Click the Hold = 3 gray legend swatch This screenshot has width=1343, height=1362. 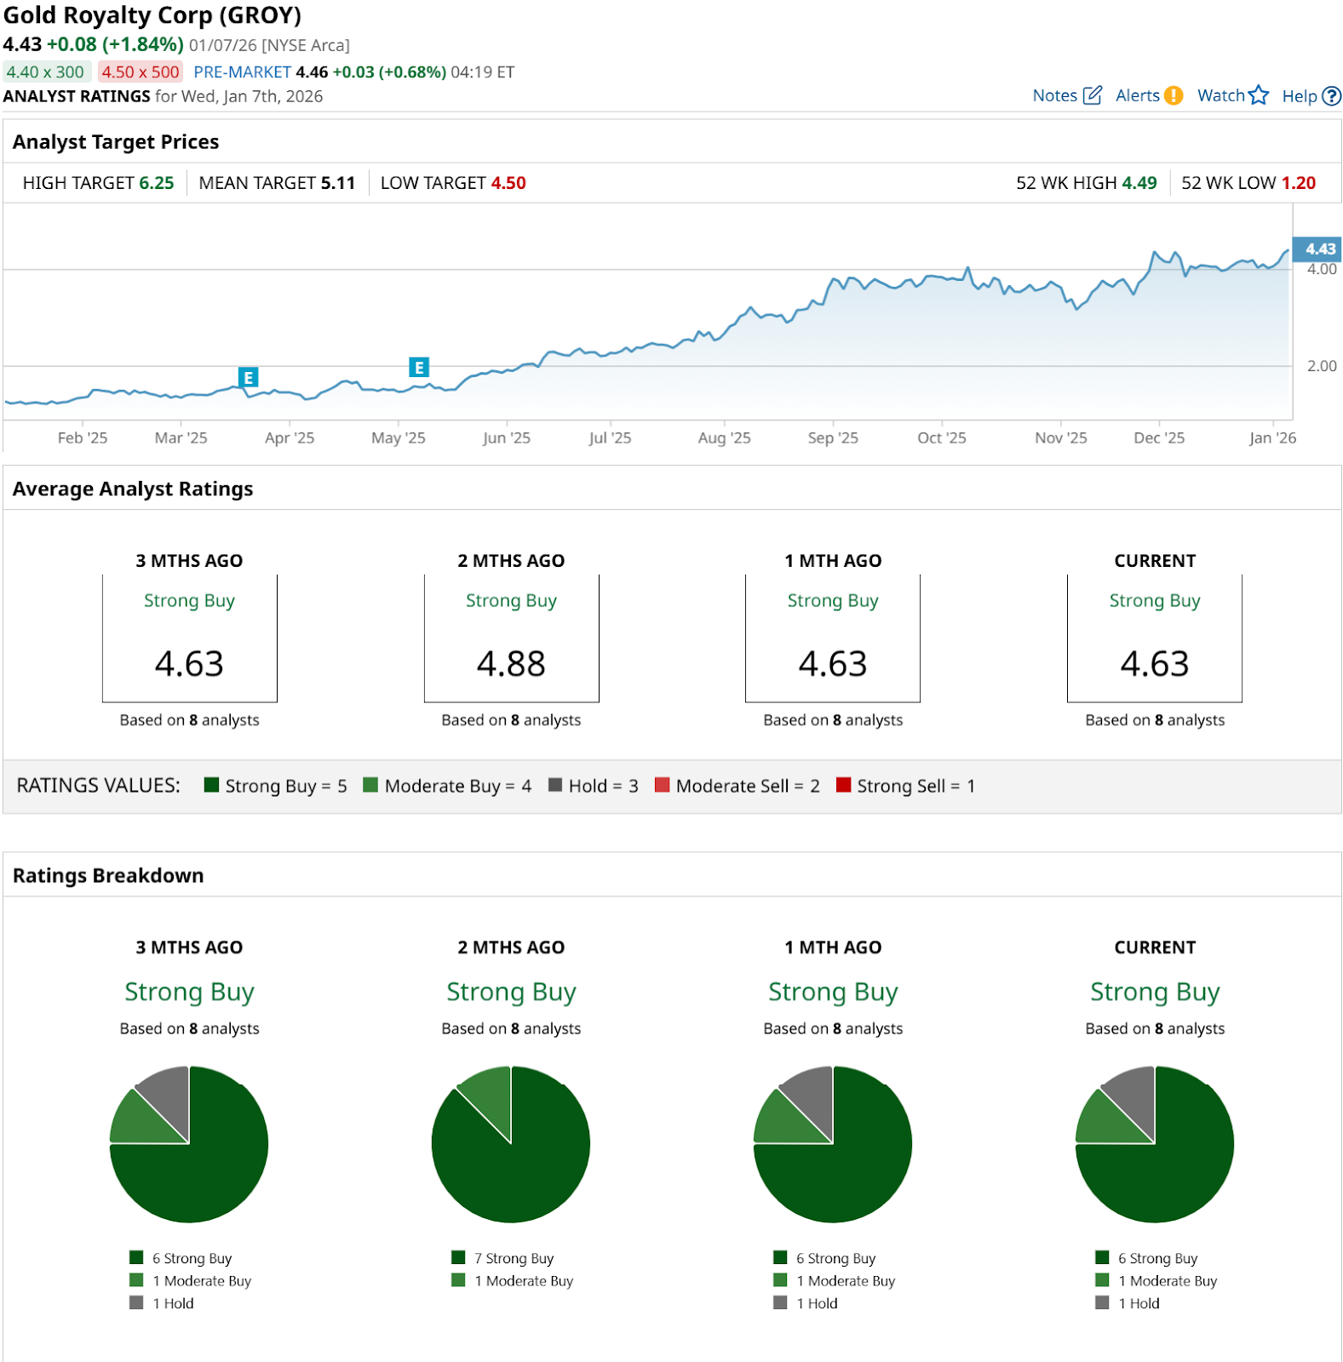(x=555, y=785)
